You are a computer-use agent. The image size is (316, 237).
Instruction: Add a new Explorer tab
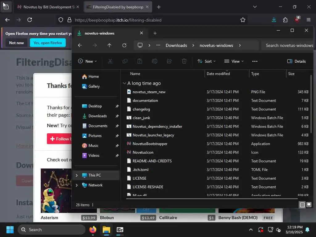(x=155, y=33)
